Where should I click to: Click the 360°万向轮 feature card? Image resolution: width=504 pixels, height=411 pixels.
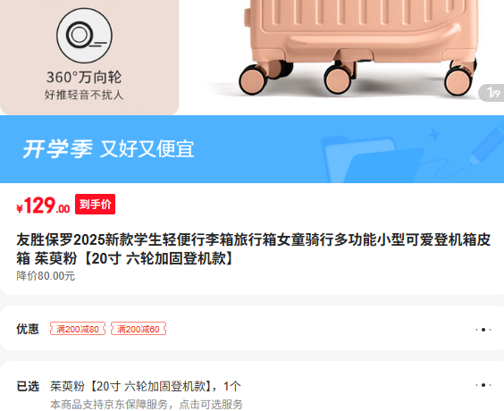pyautogui.click(x=89, y=57)
